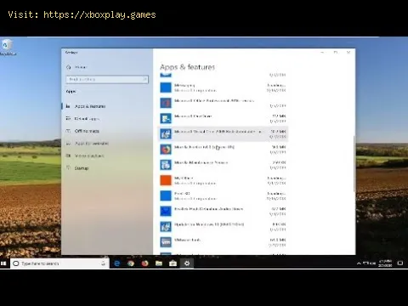This screenshot has width=408, height=306.
Task: Click the Microsoft Visual C++ Redistributable icon
Action: [166, 133]
